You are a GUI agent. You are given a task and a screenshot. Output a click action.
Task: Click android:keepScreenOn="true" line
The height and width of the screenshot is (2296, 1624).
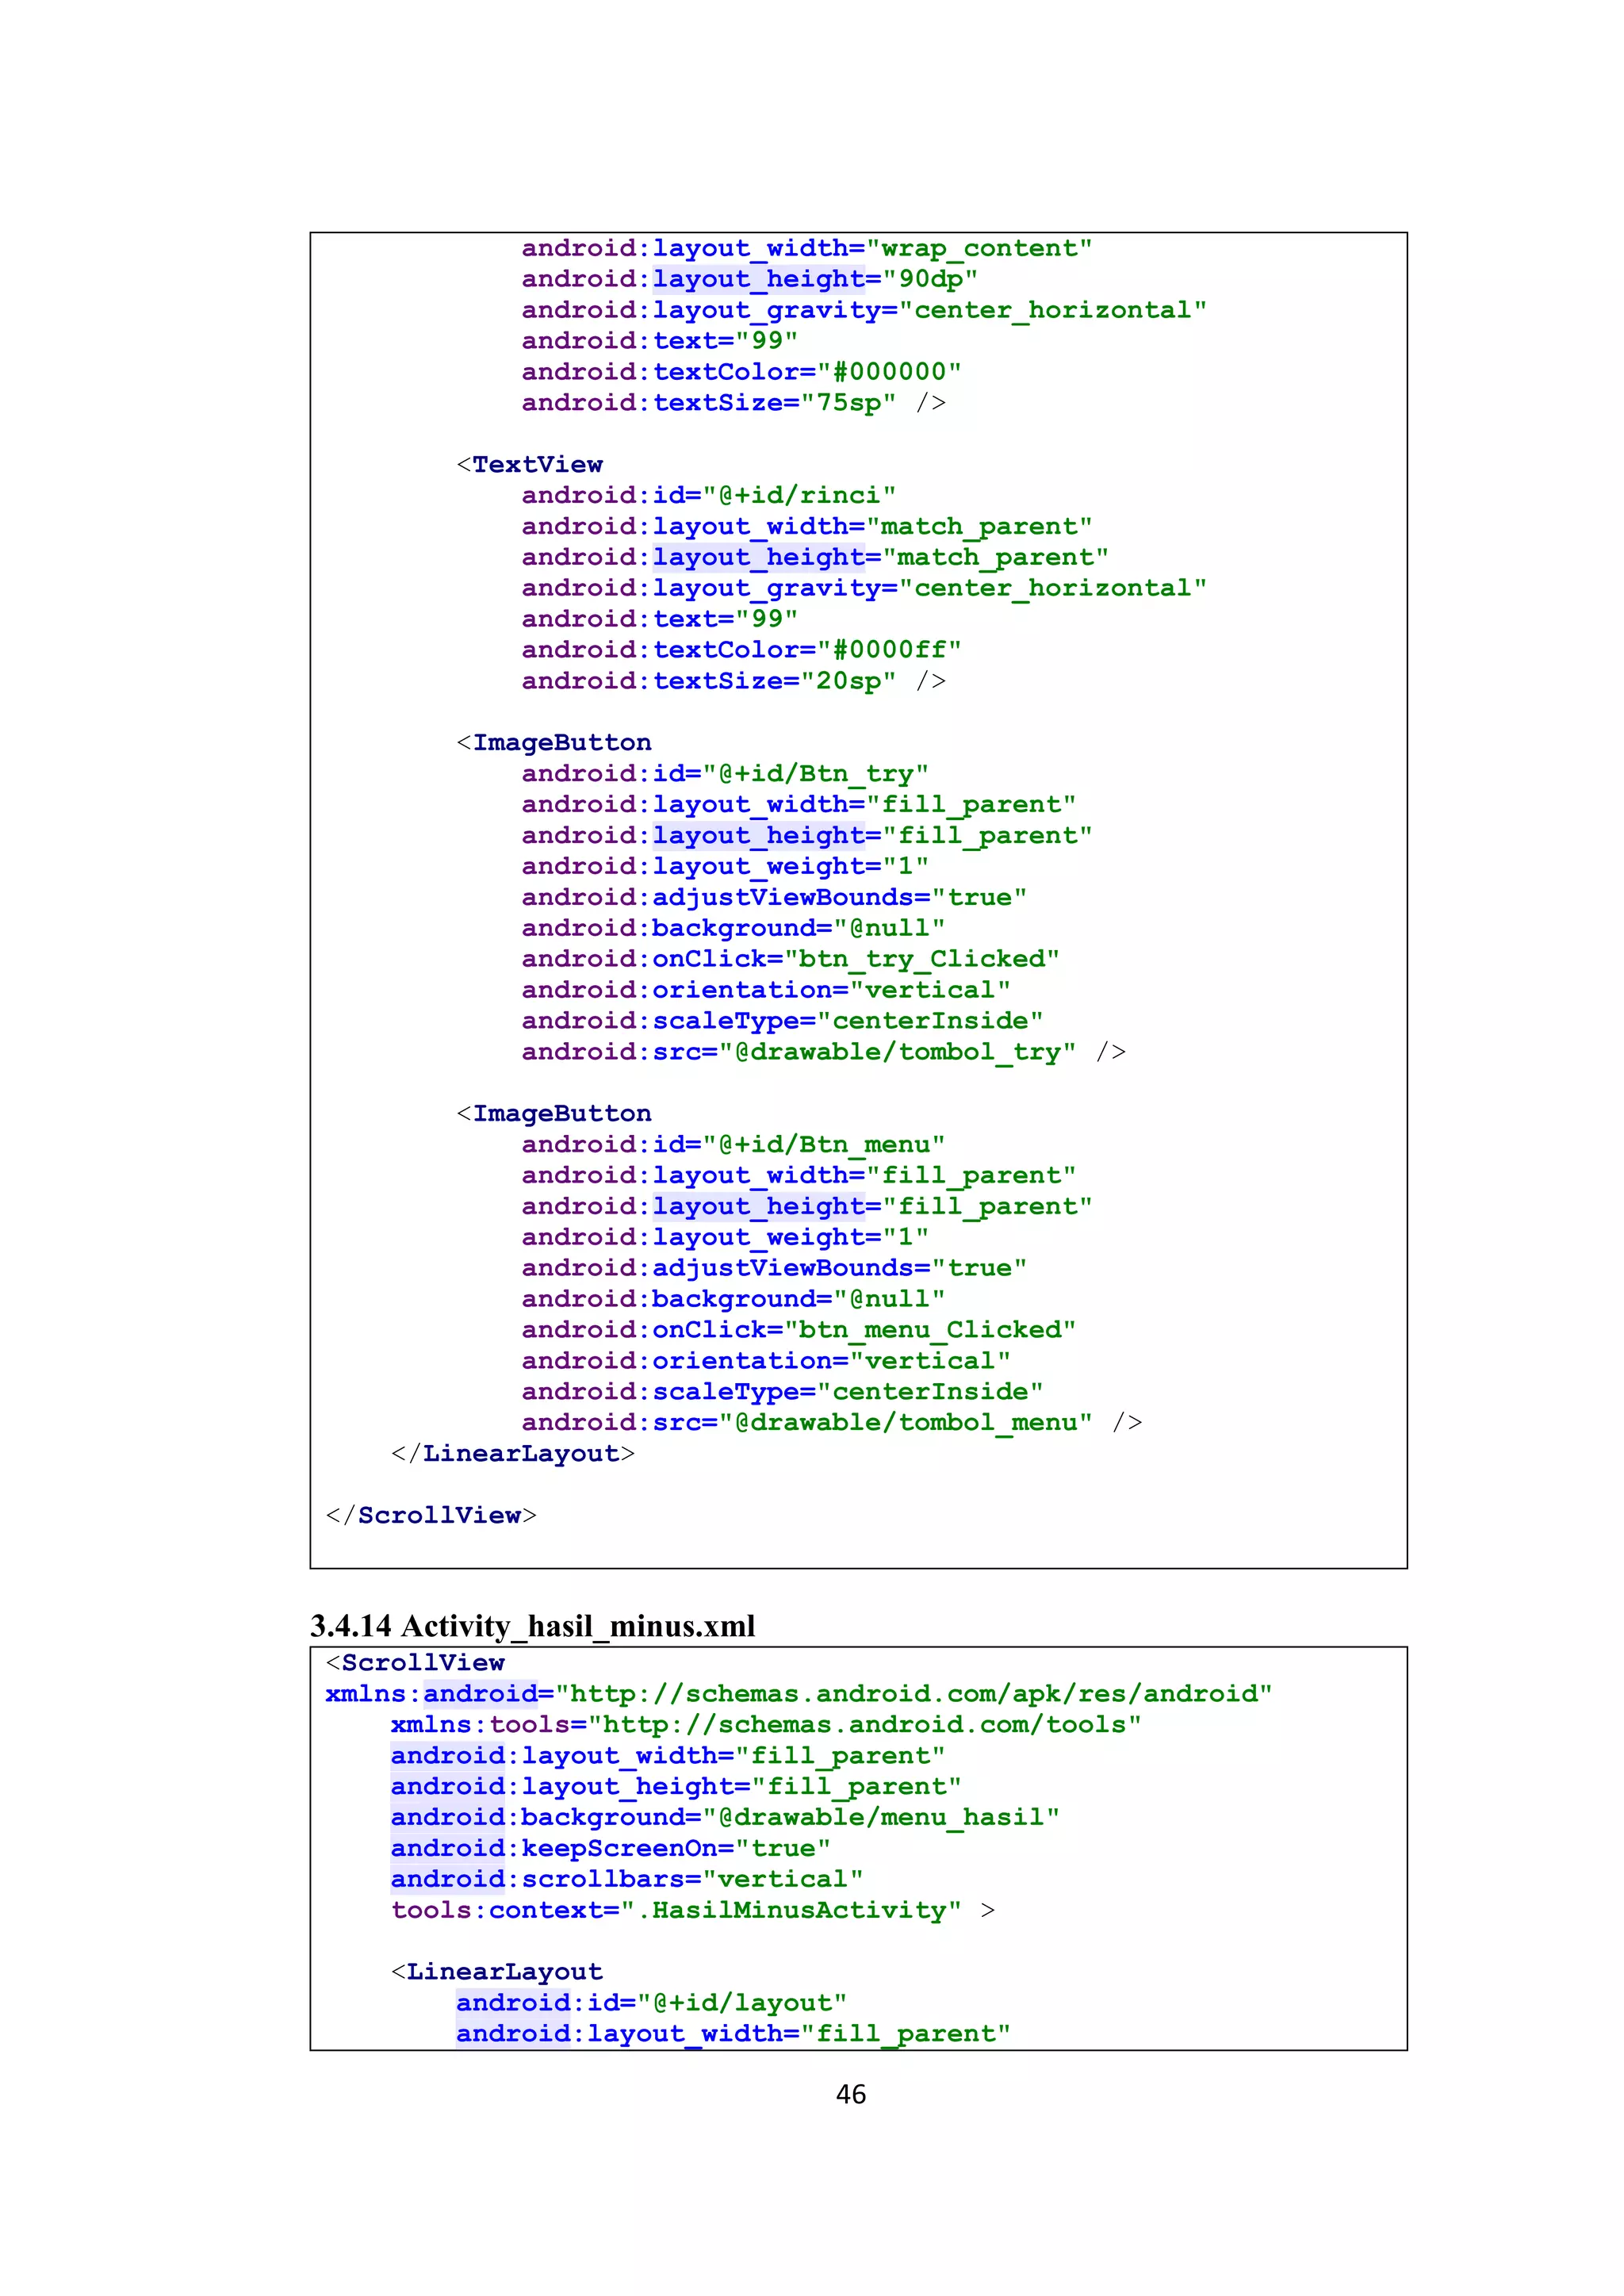click(611, 1848)
